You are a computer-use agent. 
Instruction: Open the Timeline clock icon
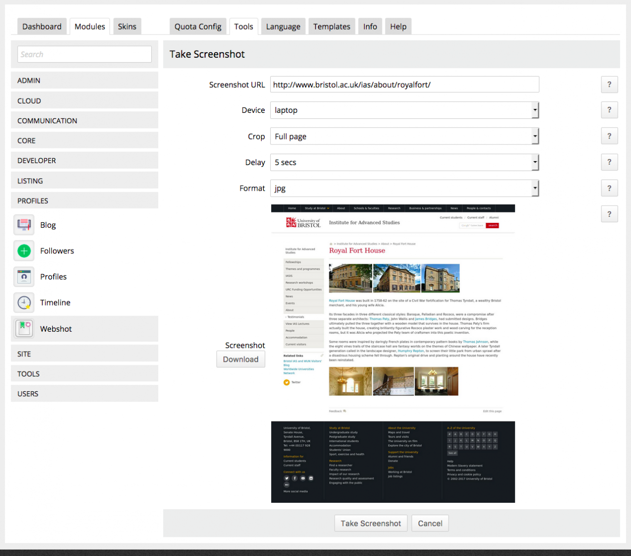[24, 303]
